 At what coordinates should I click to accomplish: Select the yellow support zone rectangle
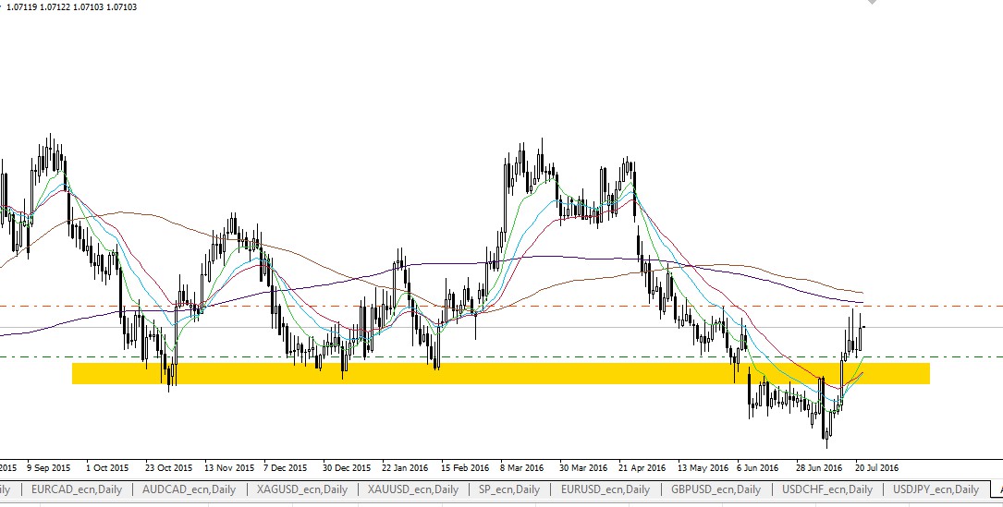tap(501, 373)
